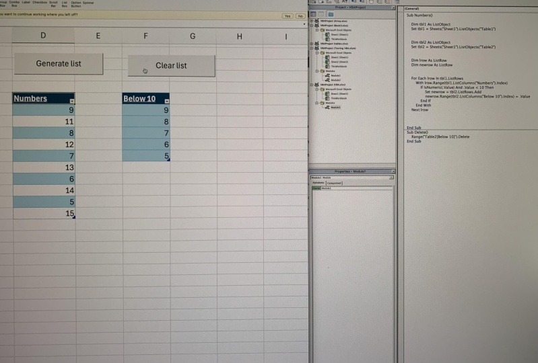Click the Numbers table header cell
This screenshot has height=363, width=538.
coord(44,98)
